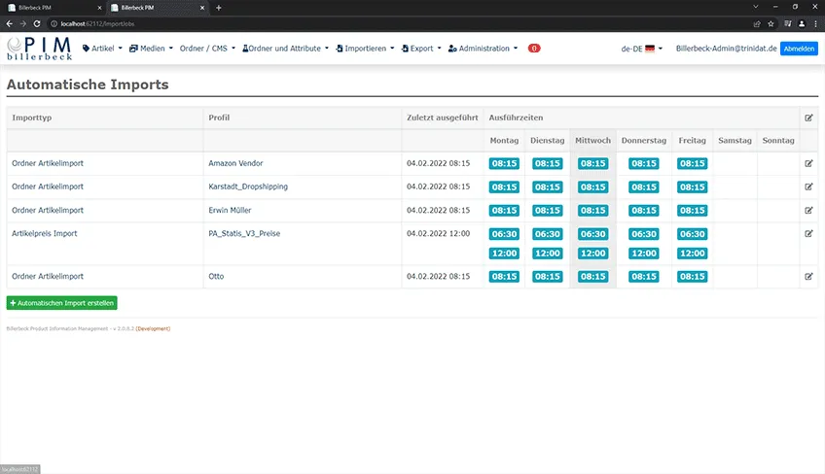Viewport: 825px width, 474px height.
Task: Edit the Karstadt_Dropshipping import row
Action: point(808,186)
